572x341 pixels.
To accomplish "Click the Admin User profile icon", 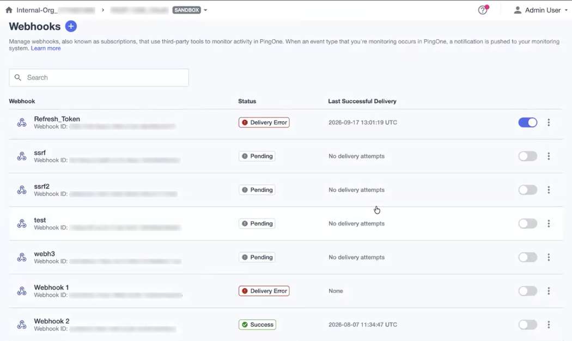I will 518,10.
